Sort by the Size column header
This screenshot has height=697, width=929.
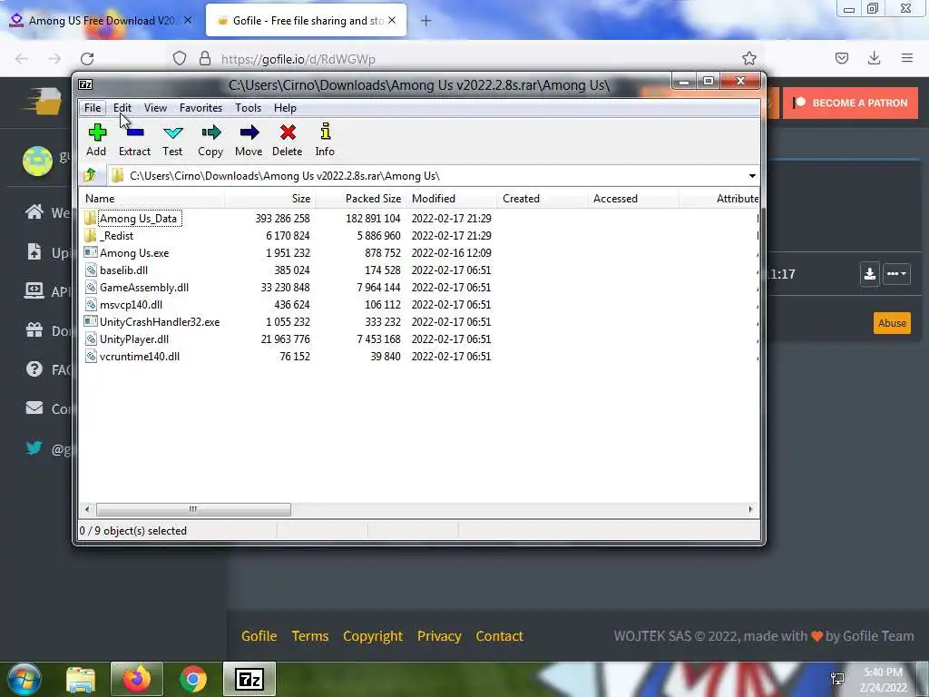pyautogui.click(x=269, y=199)
